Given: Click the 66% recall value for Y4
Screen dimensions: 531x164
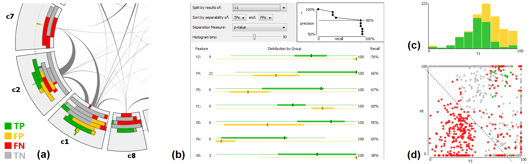Looking at the screenshot, I should (x=375, y=73).
